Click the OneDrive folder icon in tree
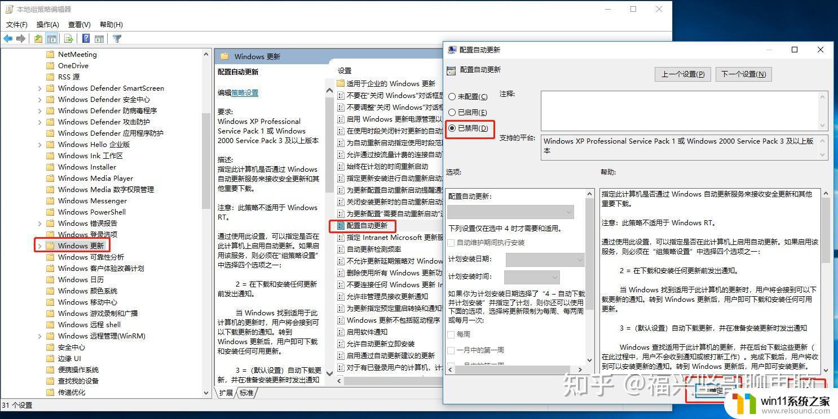Image resolution: width=838 pixels, height=419 pixels. pos(50,66)
